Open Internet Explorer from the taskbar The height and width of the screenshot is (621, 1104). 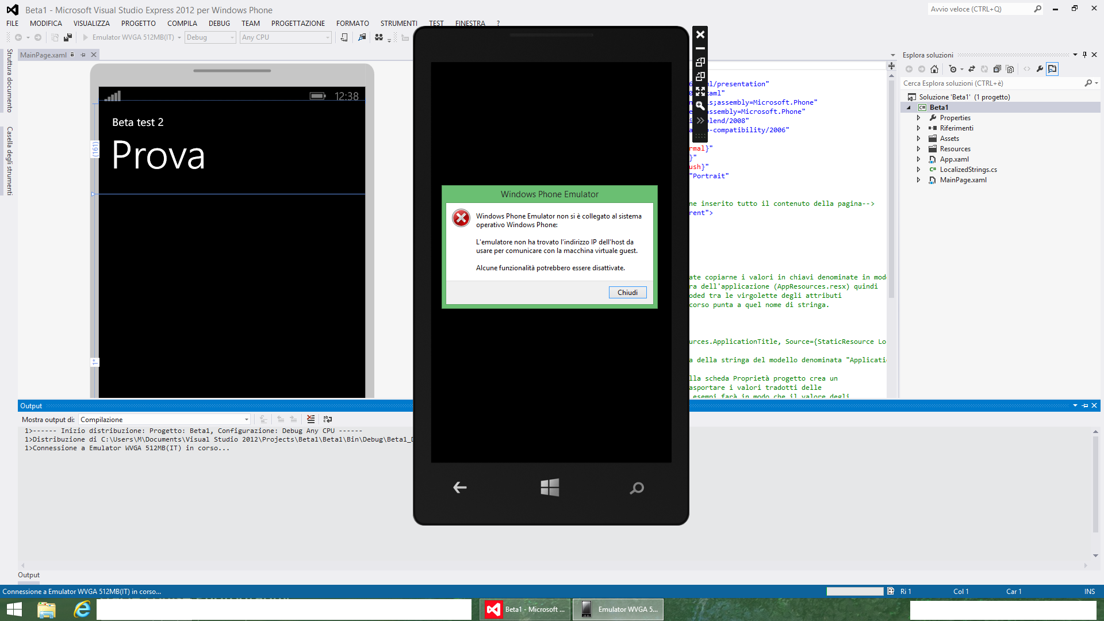82,609
